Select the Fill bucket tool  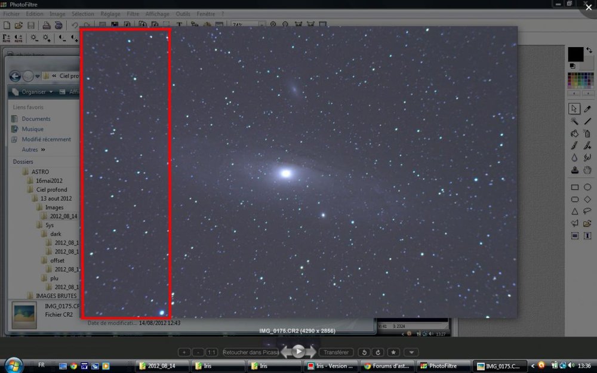(x=574, y=133)
